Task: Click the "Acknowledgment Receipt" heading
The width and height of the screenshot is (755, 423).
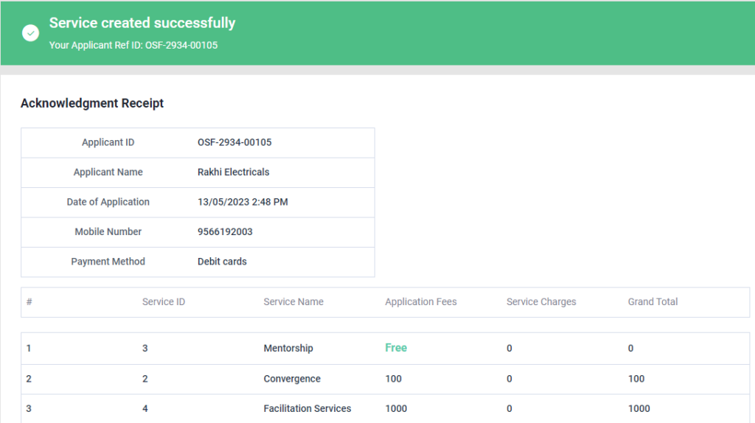Action: tap(92, 103)
